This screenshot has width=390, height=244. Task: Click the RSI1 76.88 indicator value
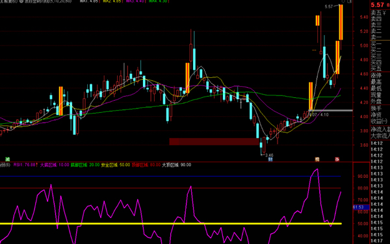pos(25,165)
